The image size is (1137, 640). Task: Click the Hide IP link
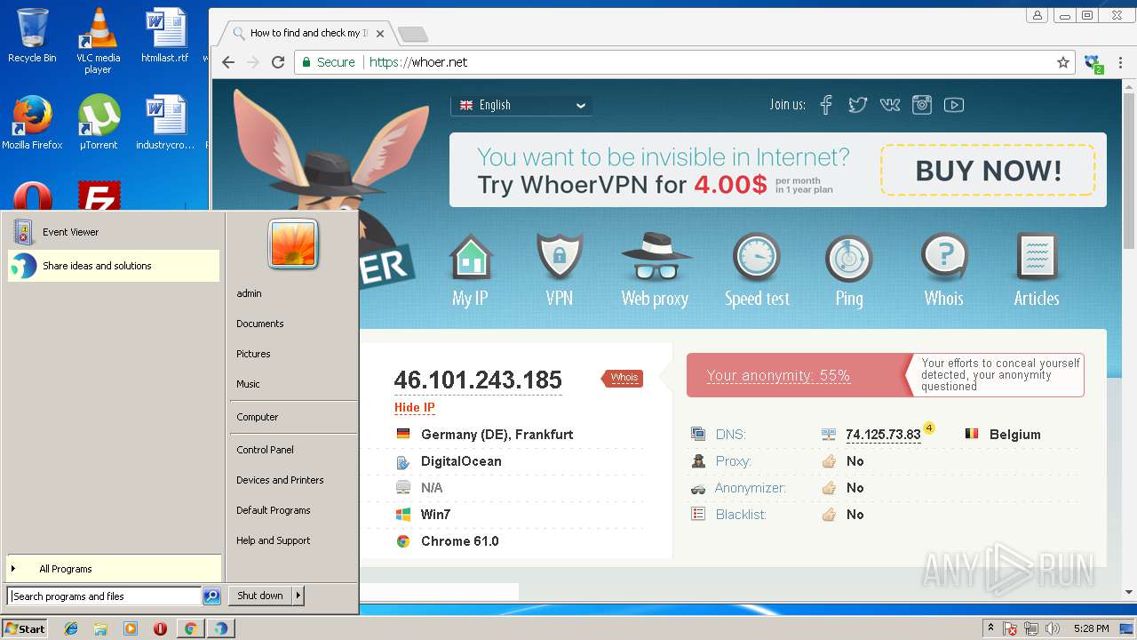click(415, 408)
